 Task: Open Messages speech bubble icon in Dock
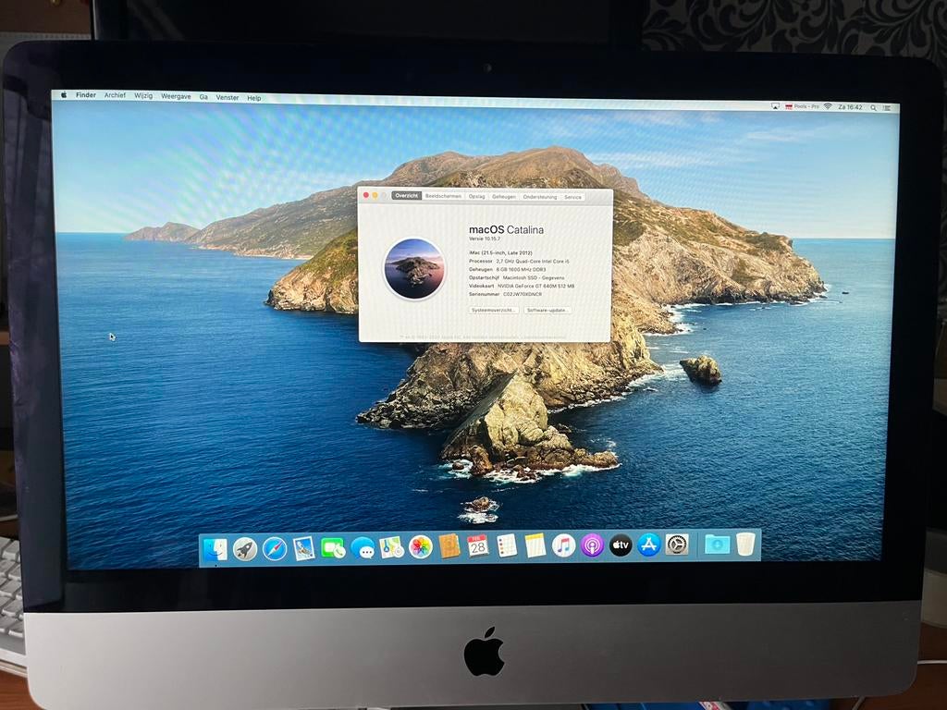click(x=363, y=547)
